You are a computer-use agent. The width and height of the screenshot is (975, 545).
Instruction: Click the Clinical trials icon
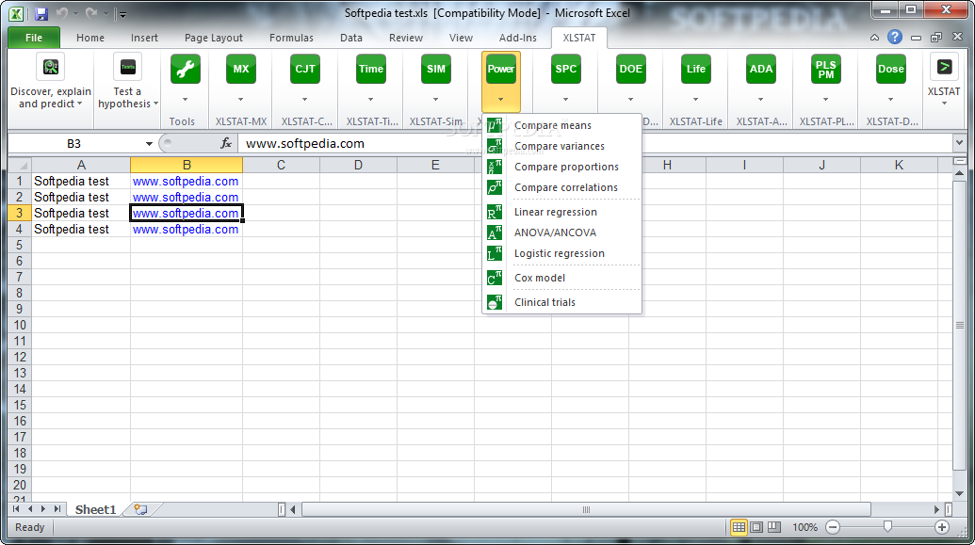coord(495,302)
